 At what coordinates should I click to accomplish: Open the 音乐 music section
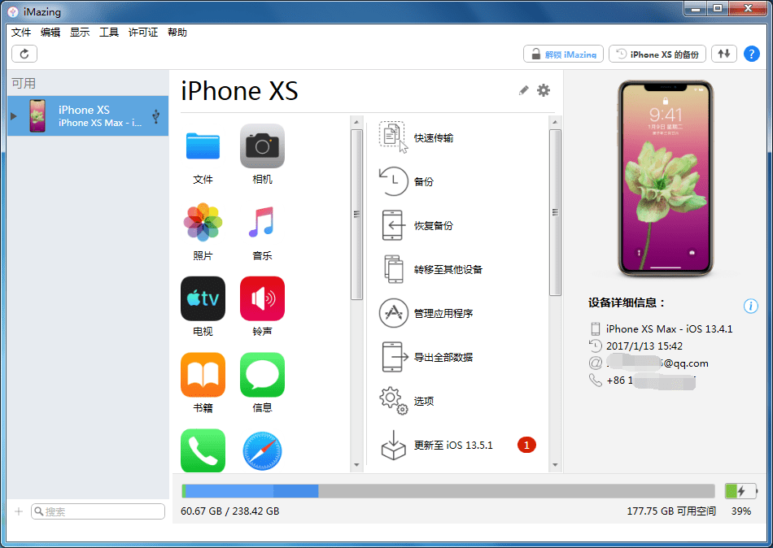tap(262, 222)
